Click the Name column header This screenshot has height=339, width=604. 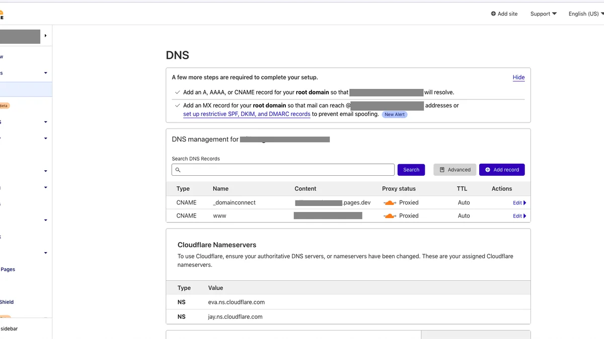pyautogui.click(x=220, y=189)
